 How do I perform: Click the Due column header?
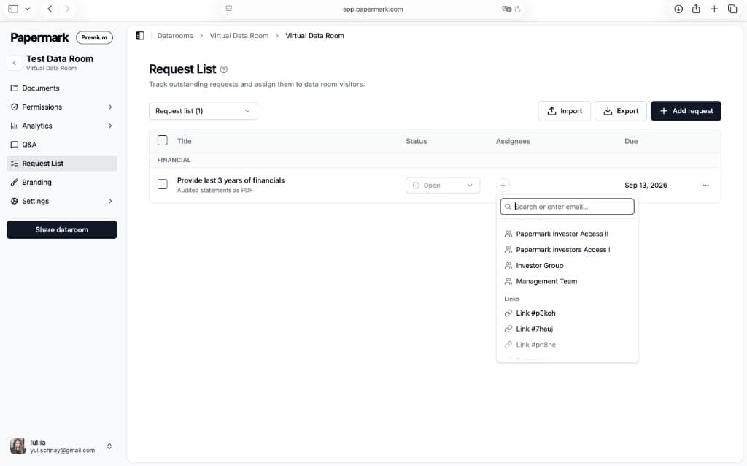pos(631,141)
